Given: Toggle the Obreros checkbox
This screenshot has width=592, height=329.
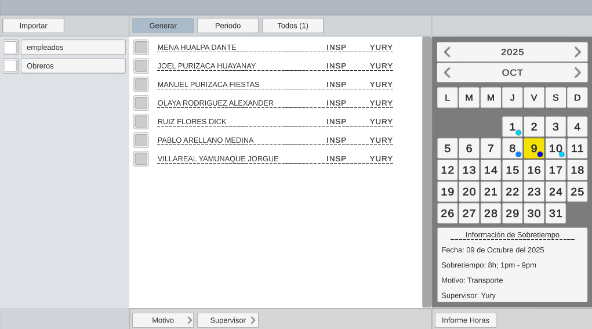Looking at the screenshot, I should click(10, 66).
